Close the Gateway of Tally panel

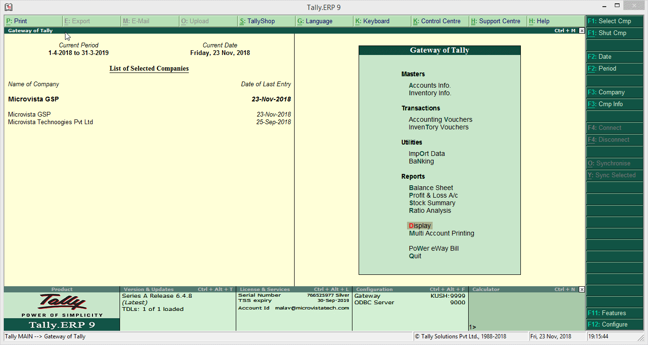pos(582,30)
